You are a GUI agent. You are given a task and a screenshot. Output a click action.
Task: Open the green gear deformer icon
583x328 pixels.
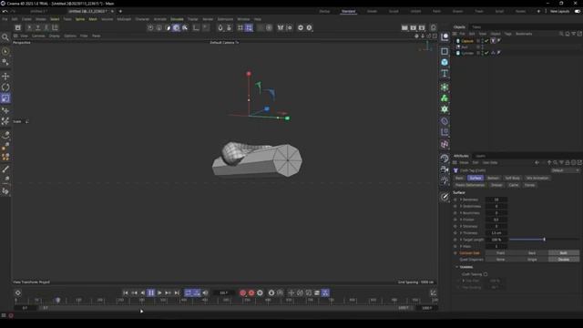445,109
